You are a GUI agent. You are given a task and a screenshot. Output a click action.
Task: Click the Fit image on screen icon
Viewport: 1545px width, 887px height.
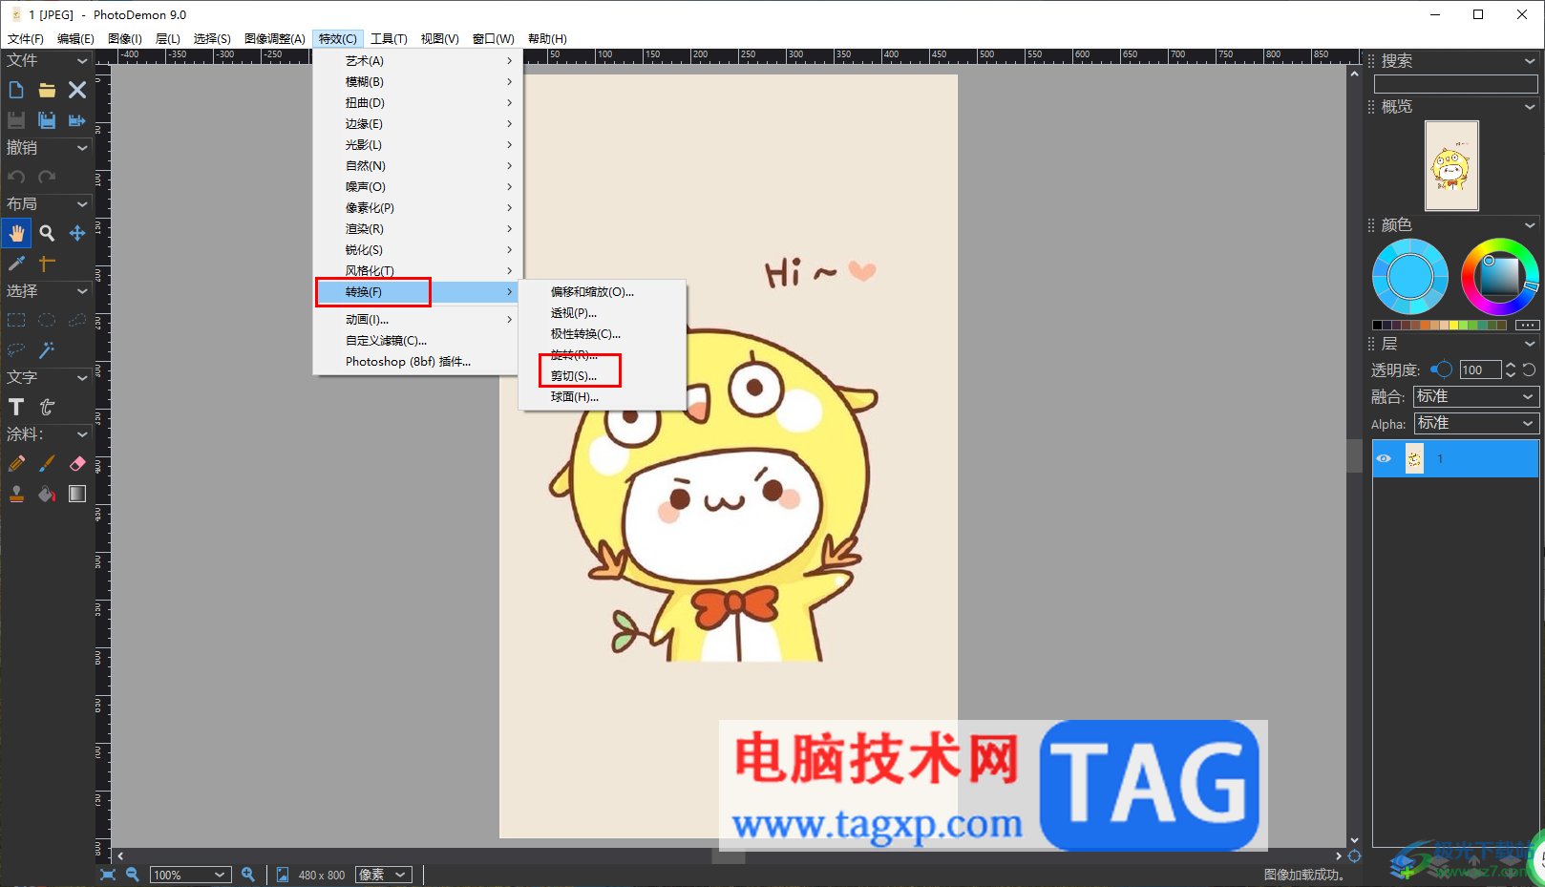click(x=108, y=875)
